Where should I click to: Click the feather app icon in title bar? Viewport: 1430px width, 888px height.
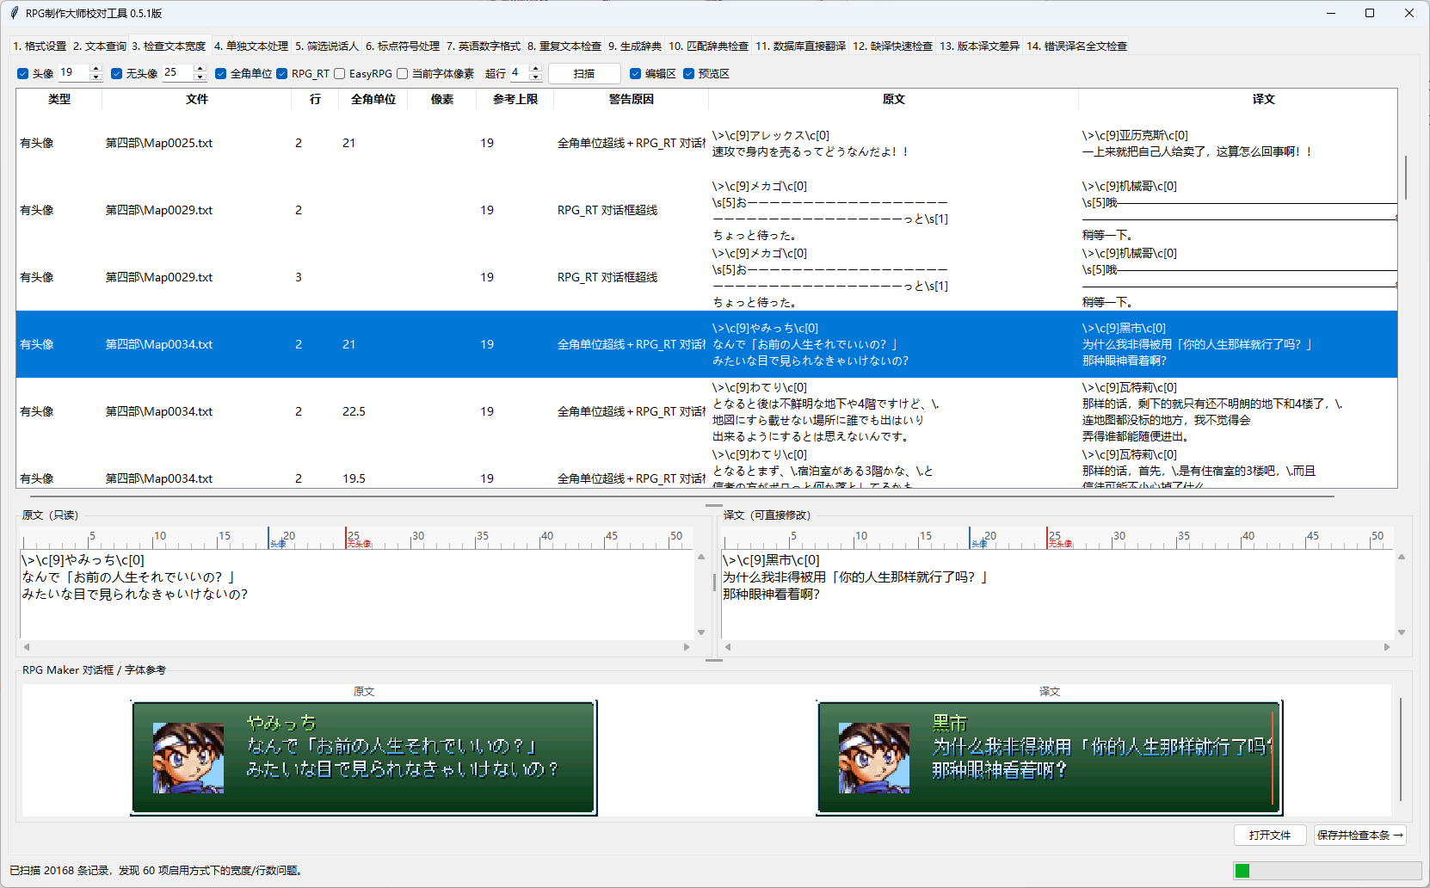[x=14, y=13]
